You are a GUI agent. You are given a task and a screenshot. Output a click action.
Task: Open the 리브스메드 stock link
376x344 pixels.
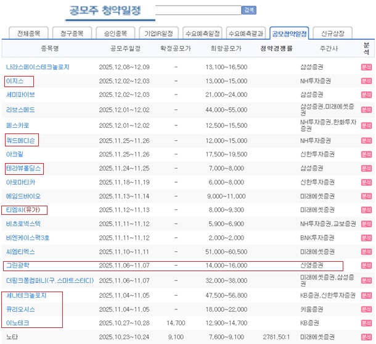[20, 110]
